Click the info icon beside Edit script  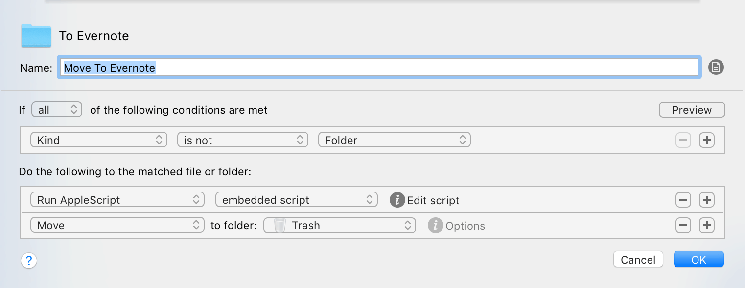[x=397, y=200]
